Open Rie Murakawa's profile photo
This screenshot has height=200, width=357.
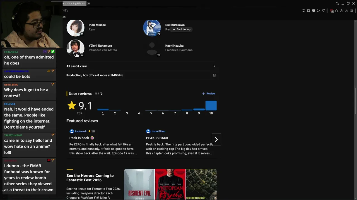click(x=152, y=28)
